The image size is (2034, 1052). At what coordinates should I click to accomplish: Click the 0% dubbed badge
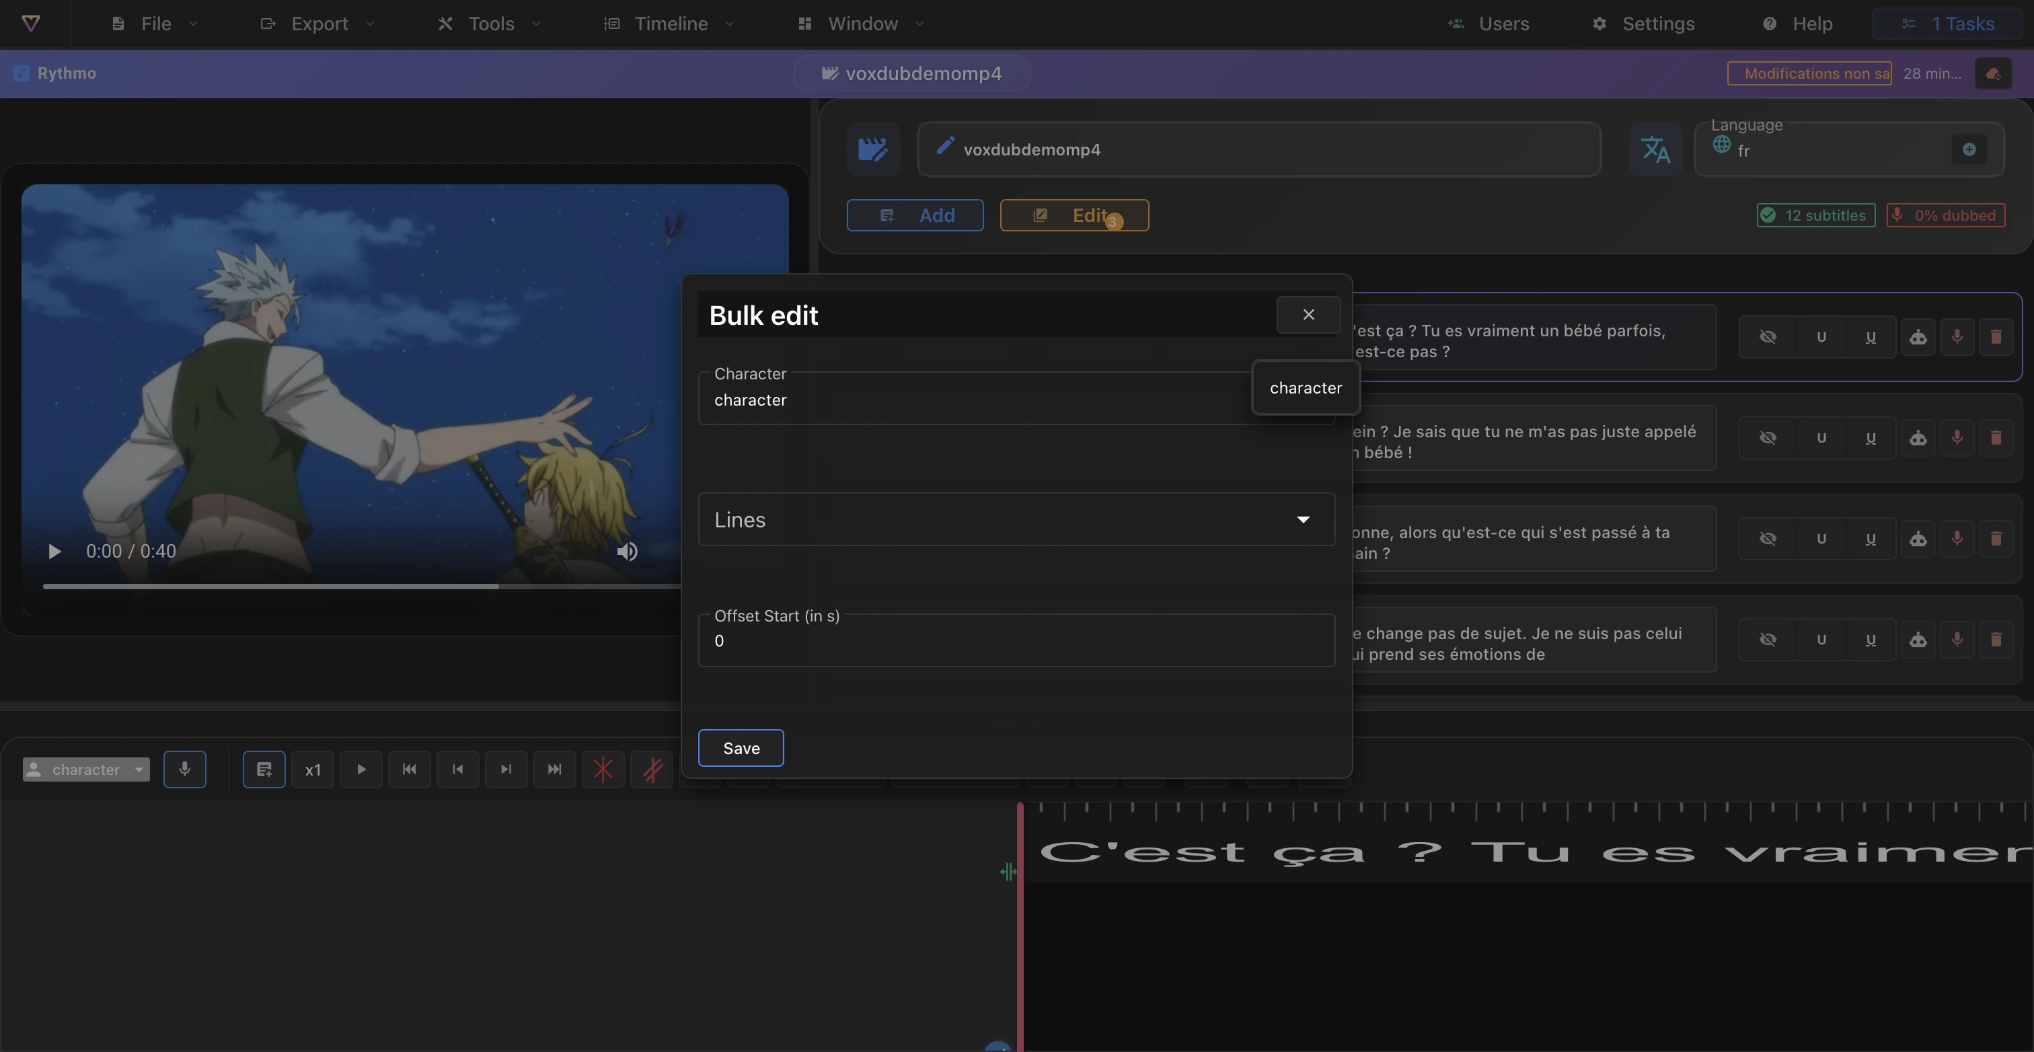pyautogui.click(x=1946, y=216)
